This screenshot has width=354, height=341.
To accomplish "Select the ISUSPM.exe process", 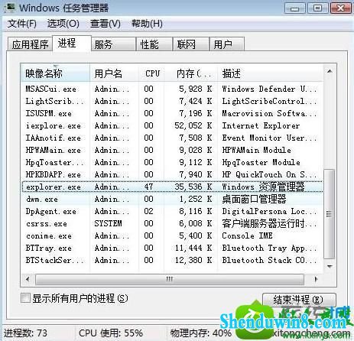I will click(172, 113).
